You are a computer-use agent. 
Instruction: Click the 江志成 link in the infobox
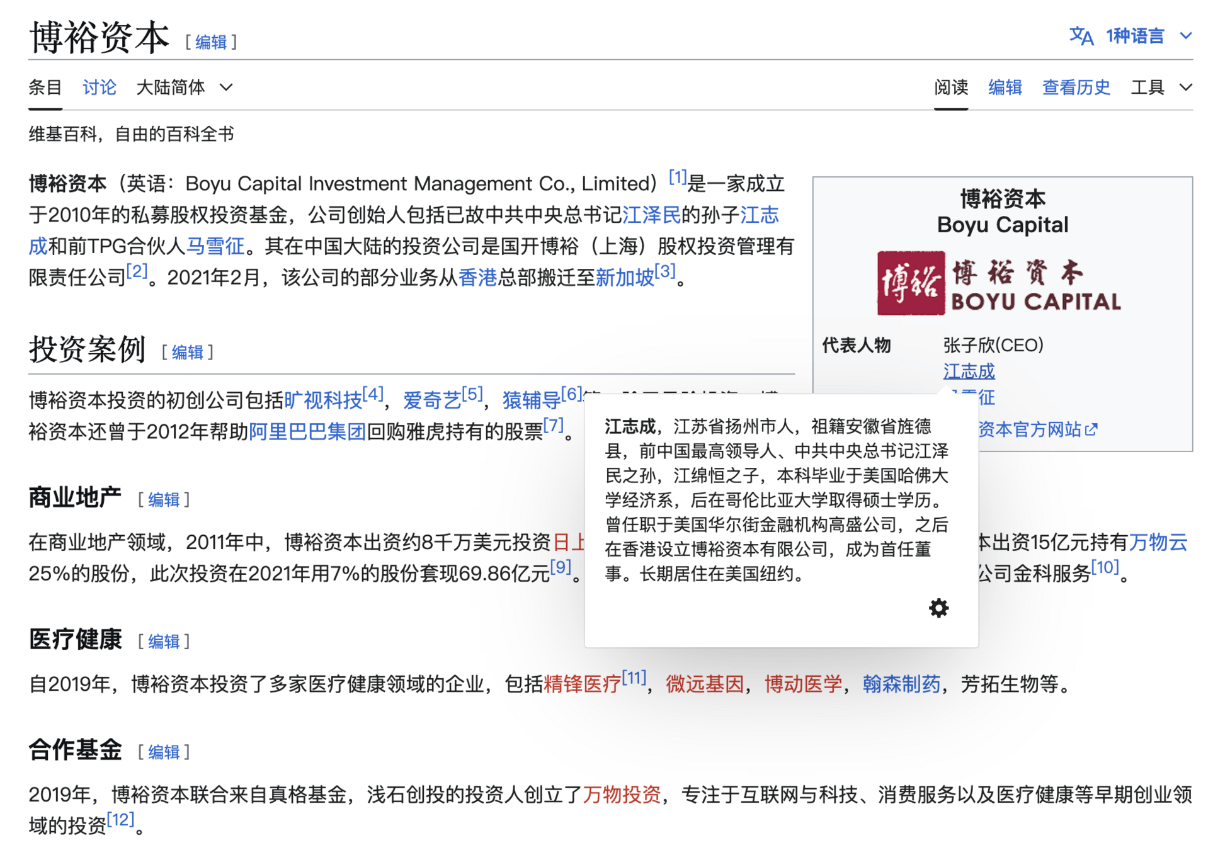coord(968,371)
